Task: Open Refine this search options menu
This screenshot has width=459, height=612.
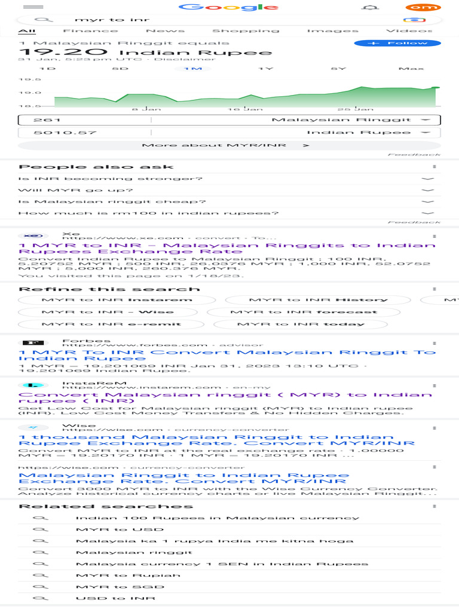Action: coord(434,289)
